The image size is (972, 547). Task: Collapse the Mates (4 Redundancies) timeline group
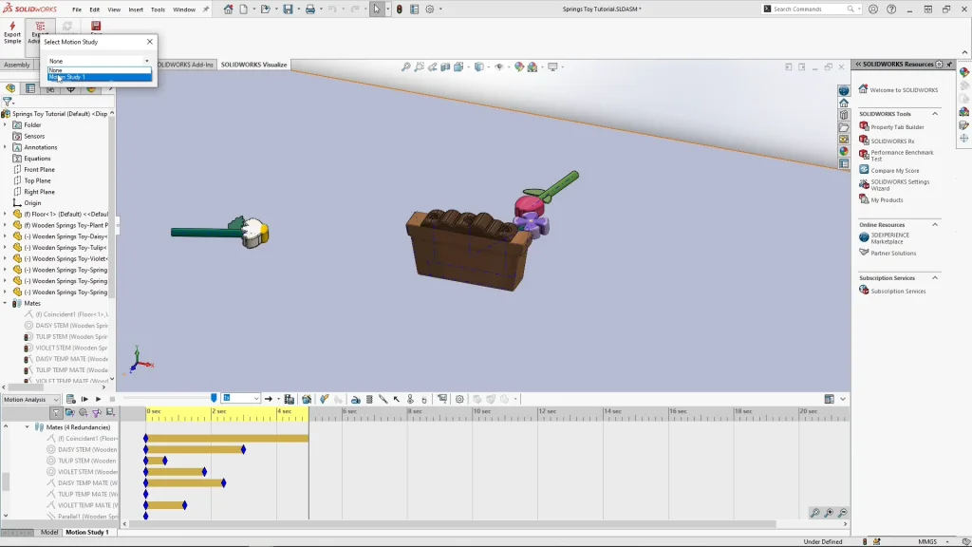click(28, 427)
